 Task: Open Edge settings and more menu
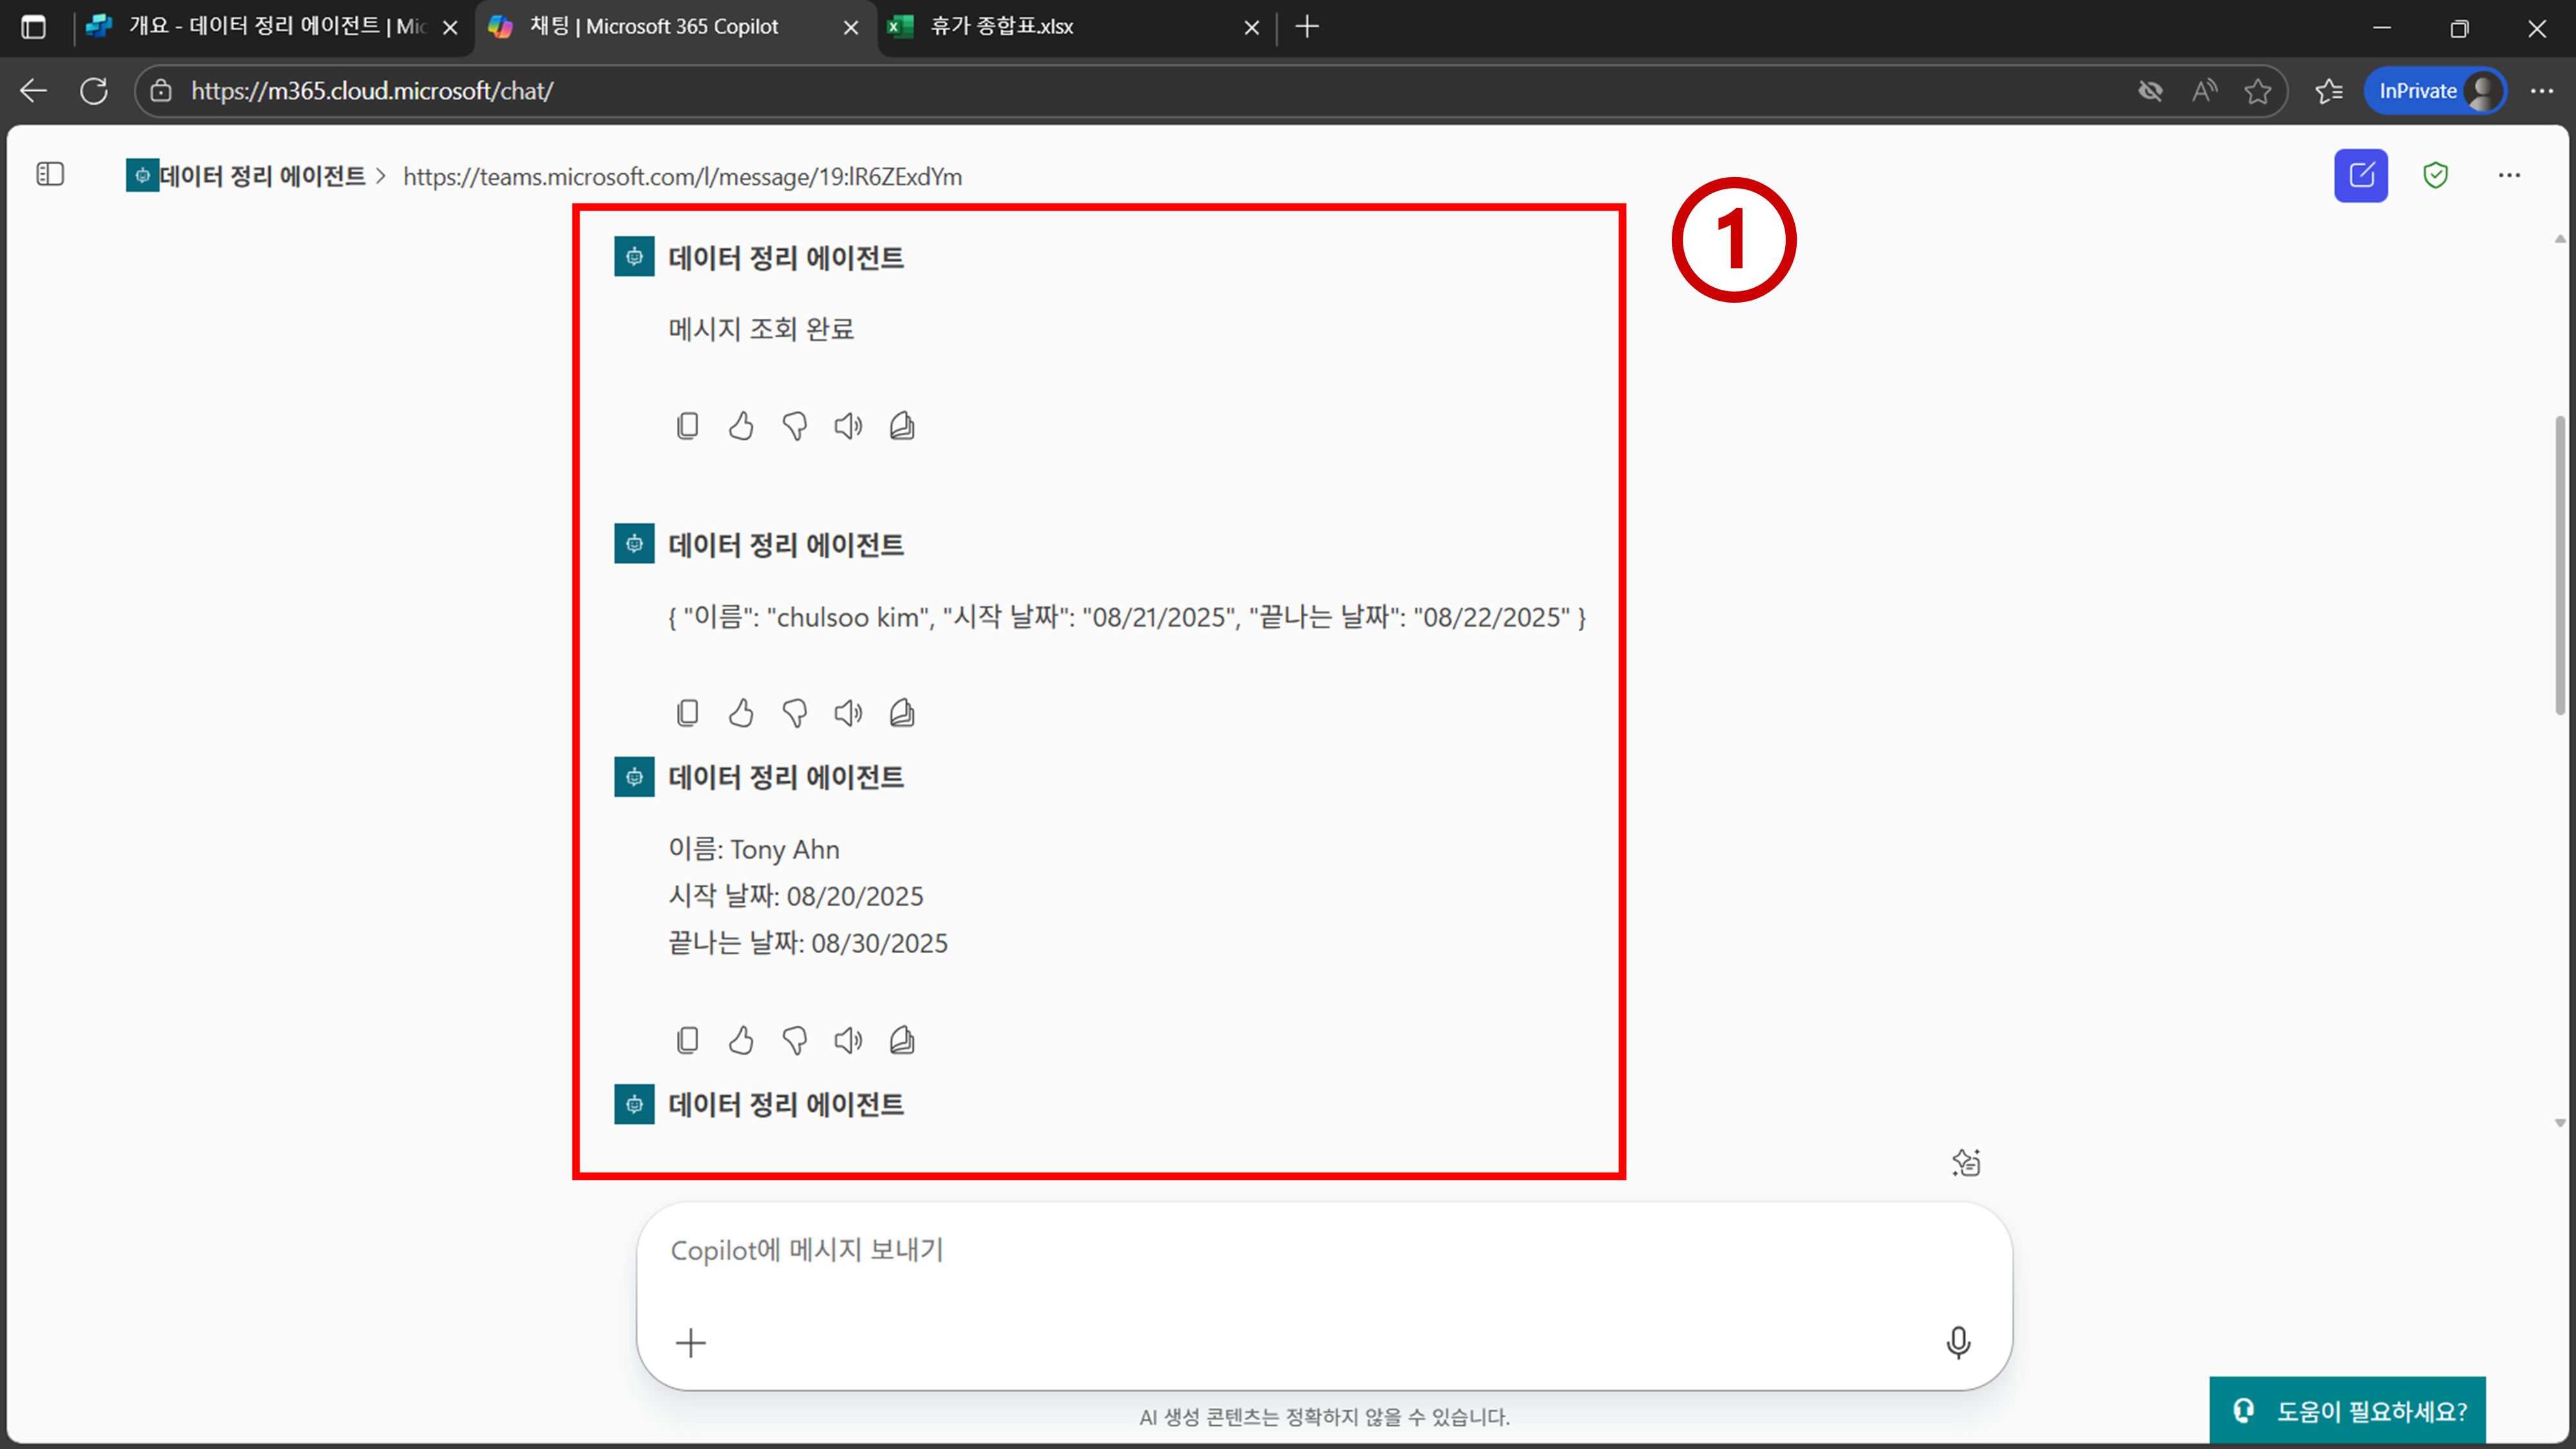2541,91
